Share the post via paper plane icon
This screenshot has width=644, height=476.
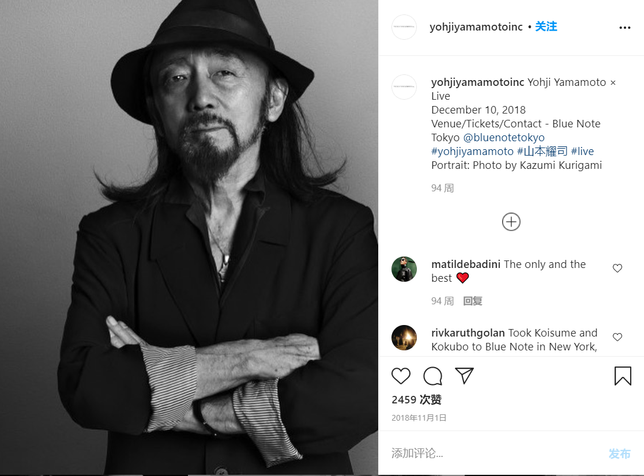click(464, 376)
